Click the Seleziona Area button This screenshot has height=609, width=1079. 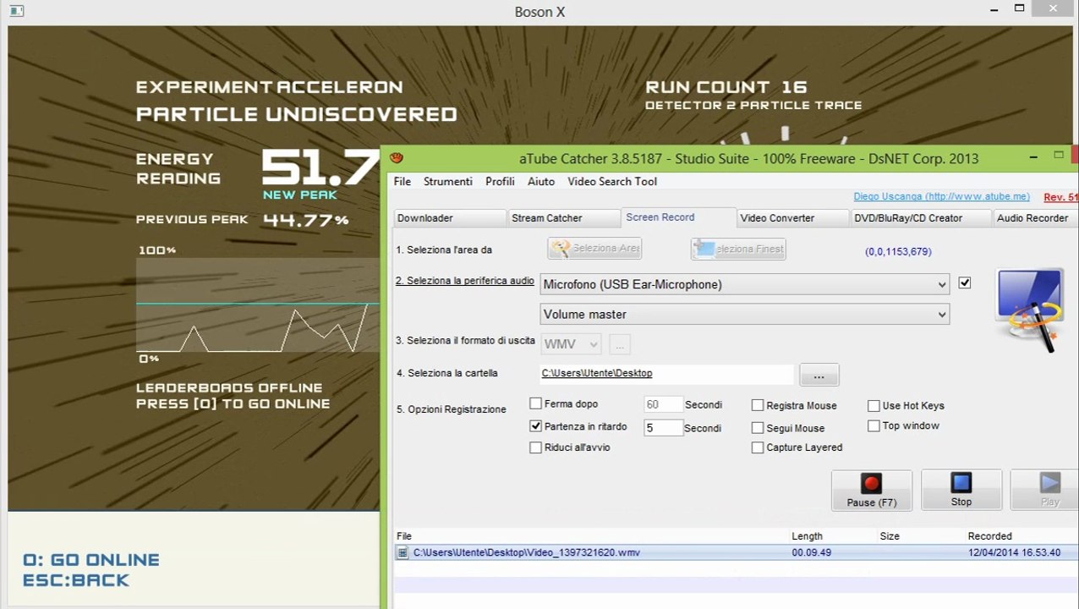(x=595, y=249)
